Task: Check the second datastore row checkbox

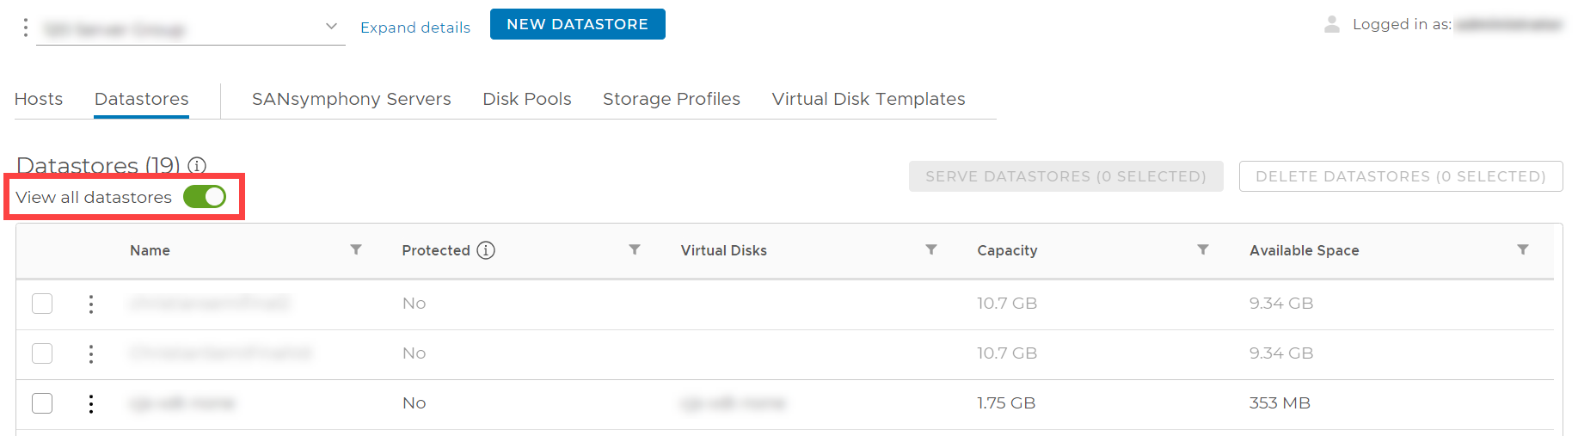Action: [42, 353]
